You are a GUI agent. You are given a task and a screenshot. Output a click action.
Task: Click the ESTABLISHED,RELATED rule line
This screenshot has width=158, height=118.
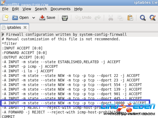(x=61, y=62)
